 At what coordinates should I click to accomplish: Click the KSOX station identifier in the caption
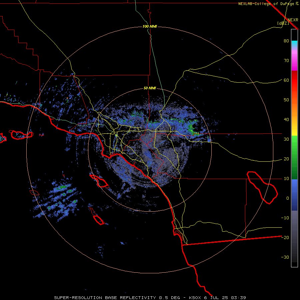click(x=195, y=298)
